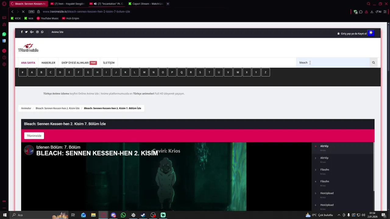The width and height of the screenshot is (390, 219).
Task: Open EKİP ÜYESİ ALIMLARI menu item
Action: (x=79, y=63)
